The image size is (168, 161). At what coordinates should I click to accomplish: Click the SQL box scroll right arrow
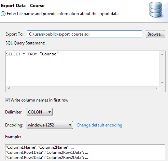[156, 88]
